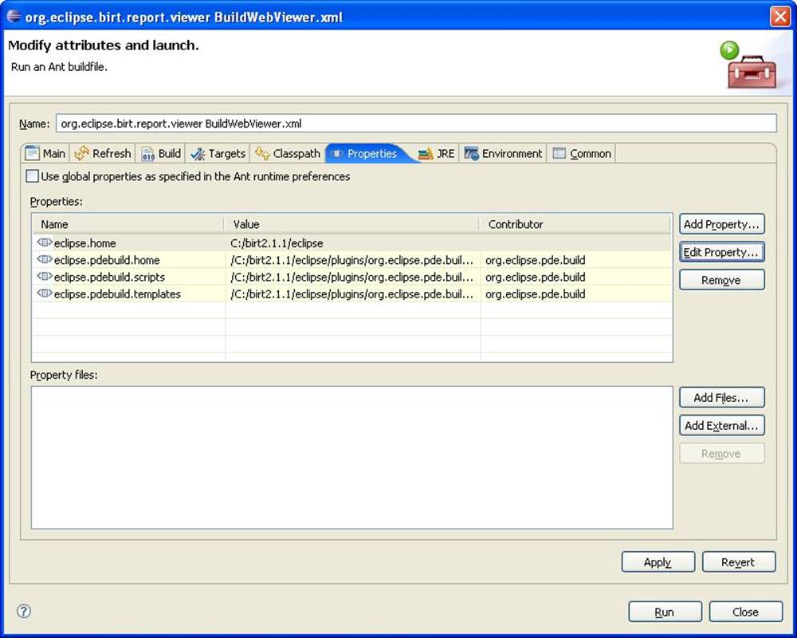Click the Properties tab icon

(x=337, y=154)
